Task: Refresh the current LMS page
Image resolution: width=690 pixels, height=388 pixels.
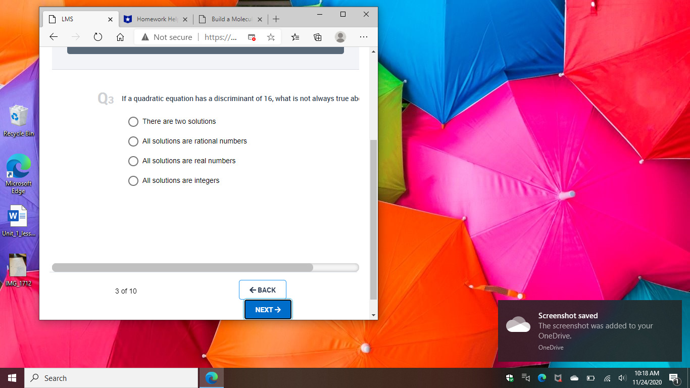Action: [98, 37]
